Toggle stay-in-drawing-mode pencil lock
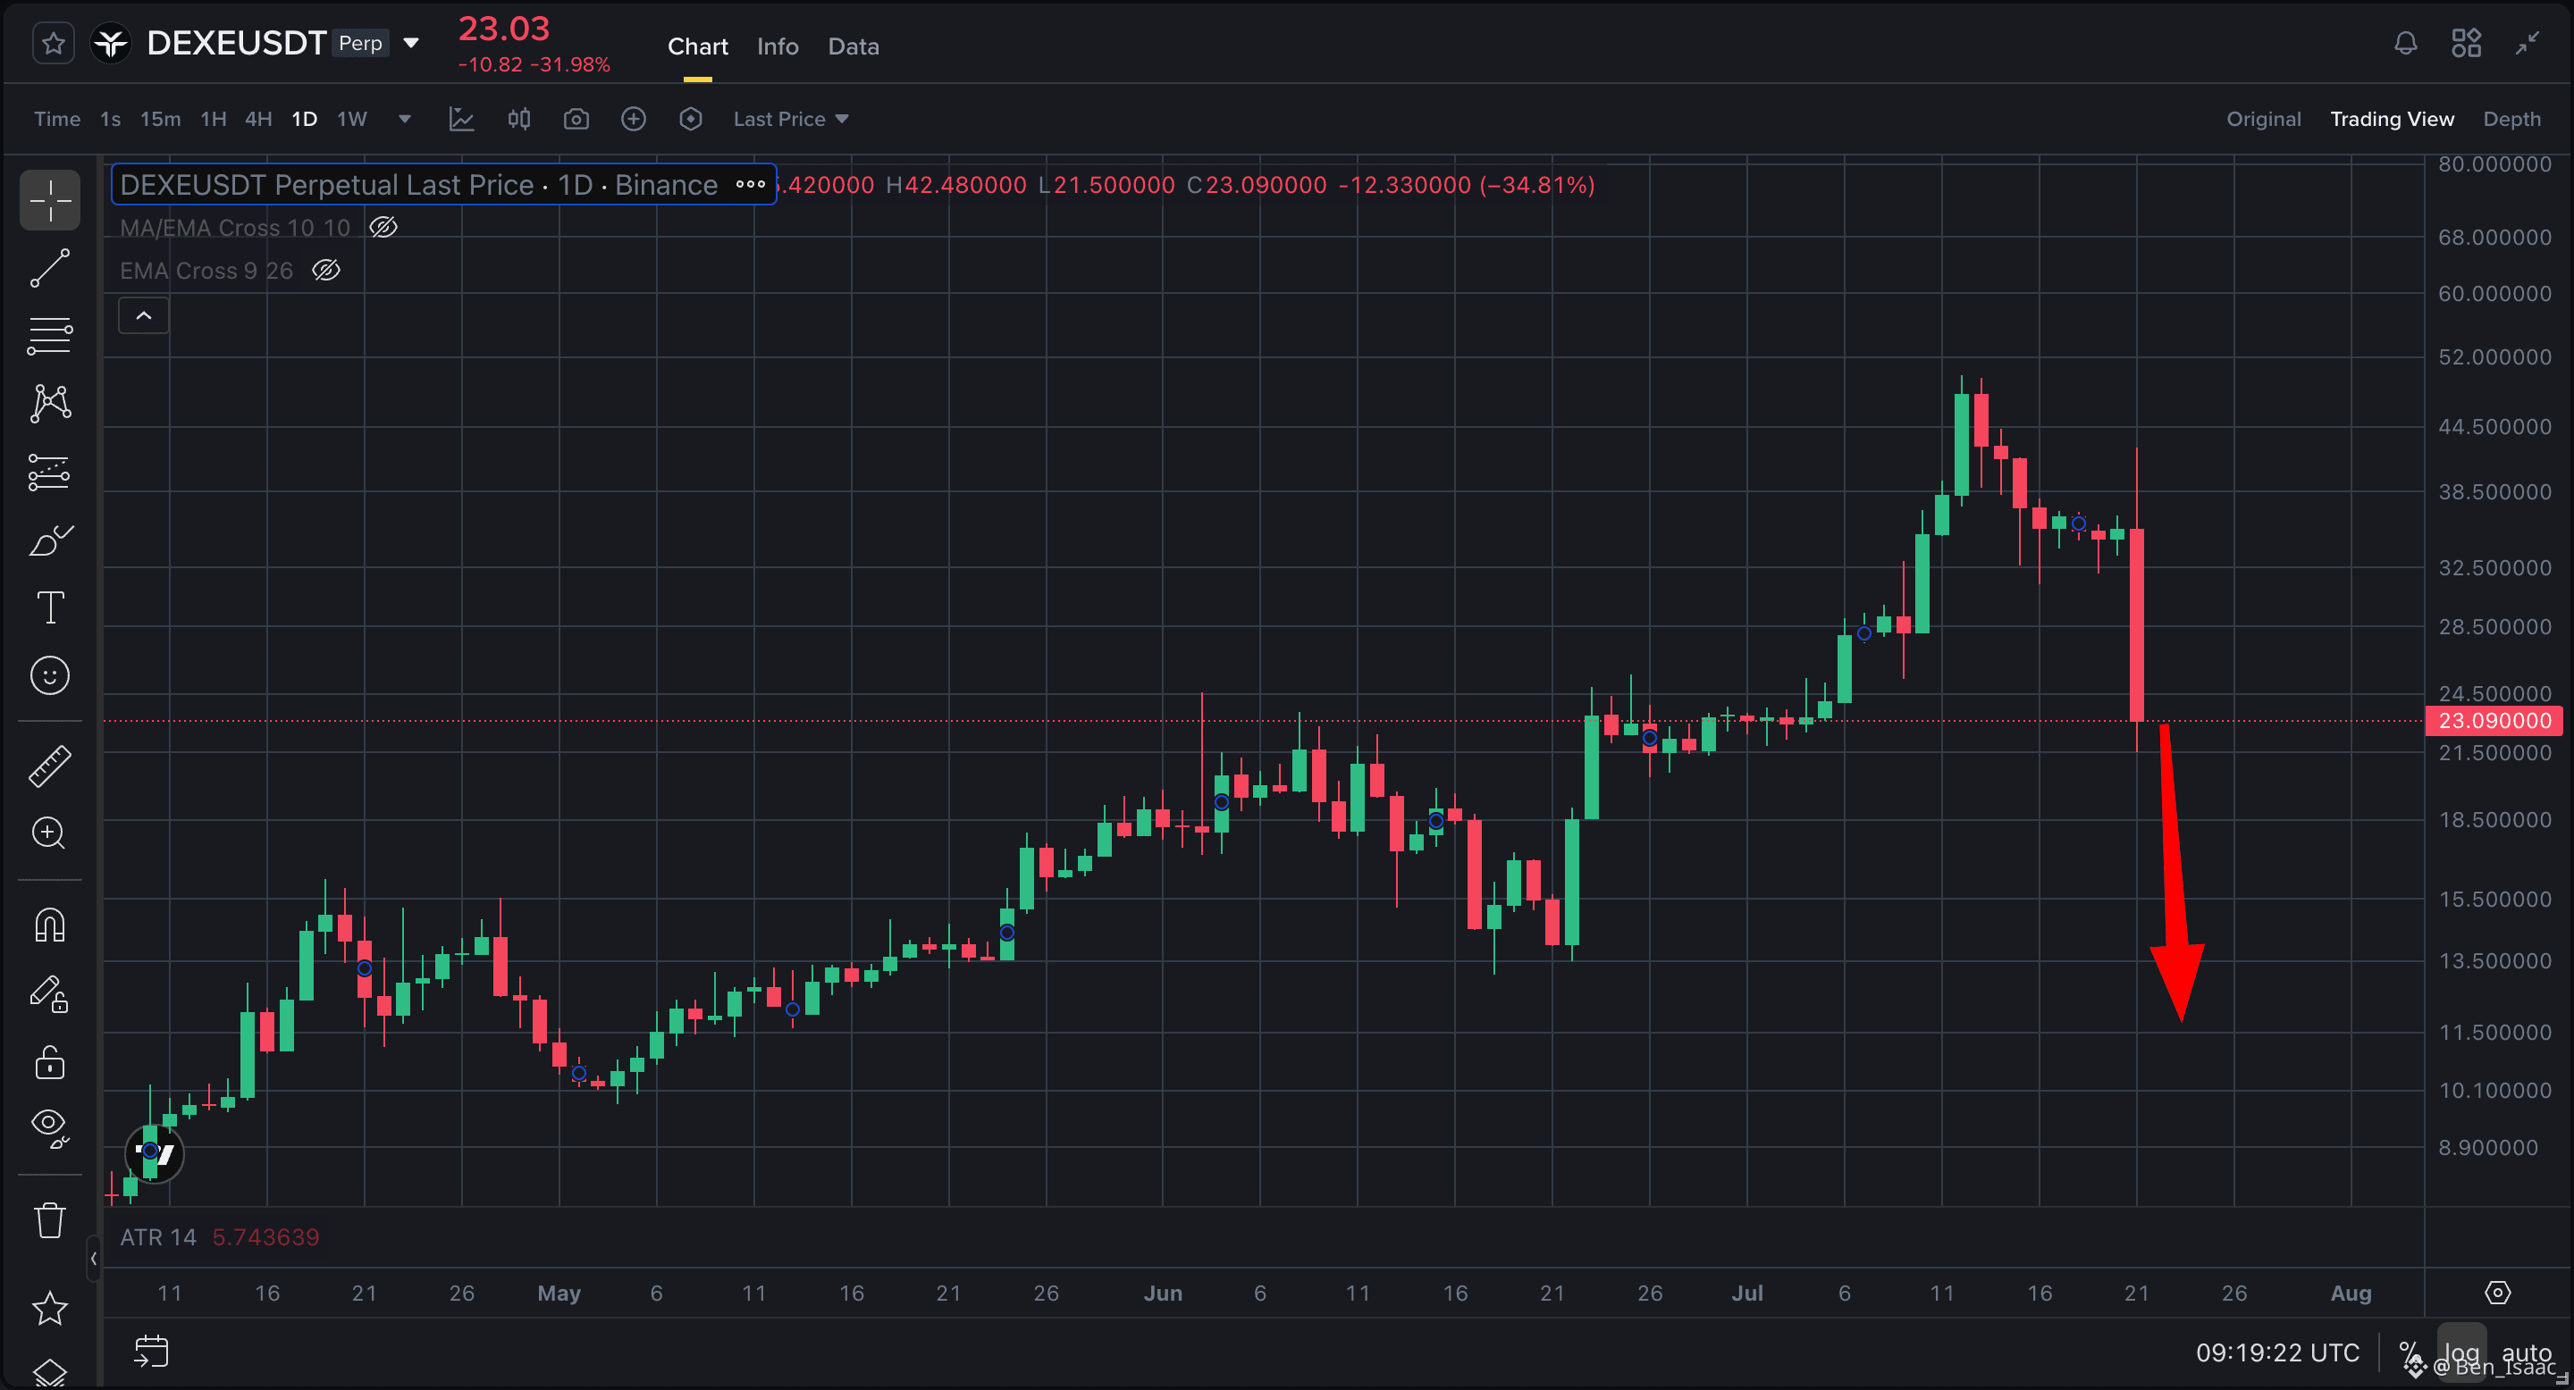This screenshot has height=1390, width=2574. click(50, 993)
